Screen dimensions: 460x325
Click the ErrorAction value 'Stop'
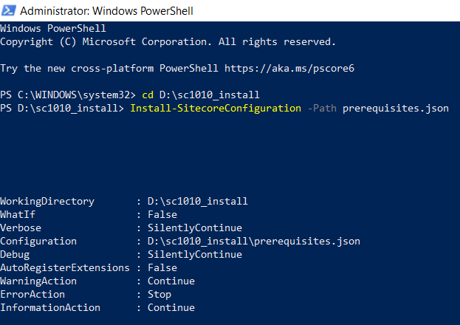pyautogui.click(x=159, y=294)
